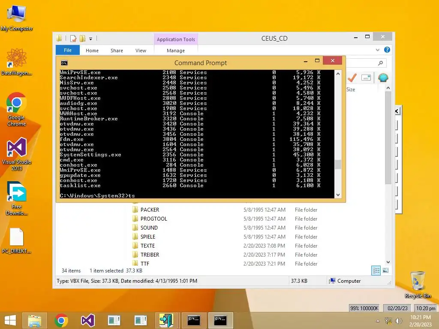The height and width of the screenshot is (329, 439).
Task: Click the volume speaker tray icon
Action: (x=398, y=320)
